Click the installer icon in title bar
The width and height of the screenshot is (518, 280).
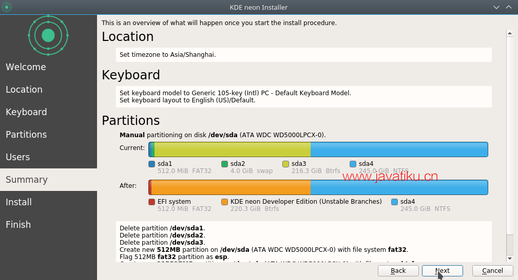[x=6, y=7]
